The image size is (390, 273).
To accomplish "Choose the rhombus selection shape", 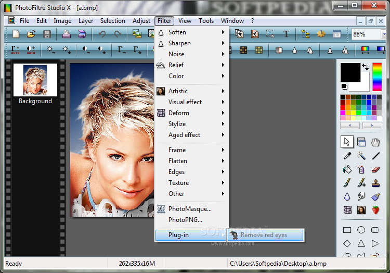I will click(347, 243).
